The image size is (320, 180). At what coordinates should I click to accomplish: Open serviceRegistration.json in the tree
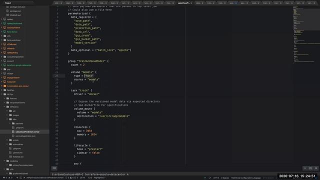tap(25, 136)
